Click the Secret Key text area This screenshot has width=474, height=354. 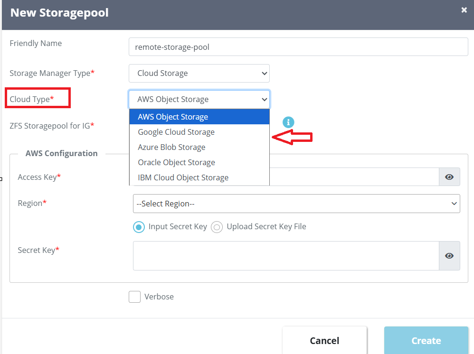click(286, 256)
